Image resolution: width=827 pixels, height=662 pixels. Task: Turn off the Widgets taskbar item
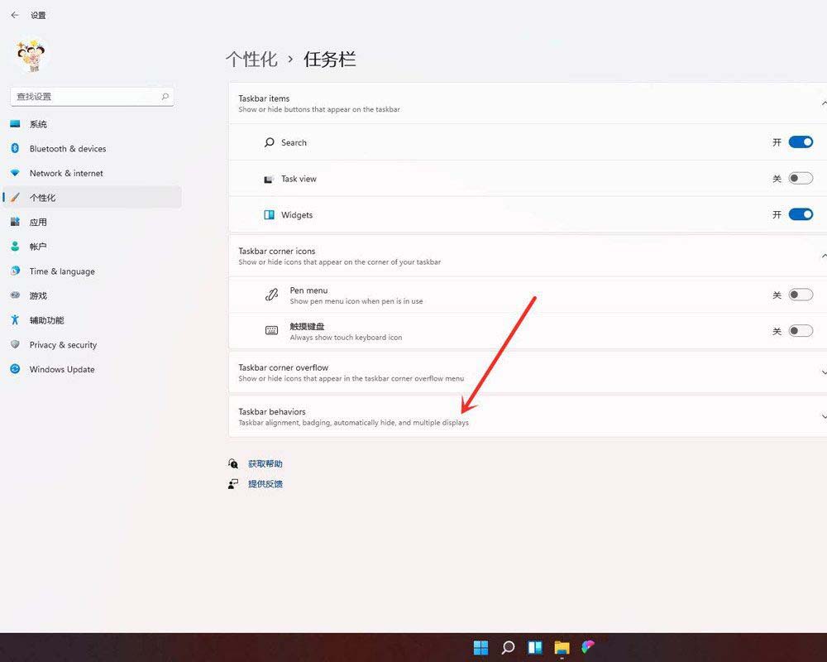800,214
